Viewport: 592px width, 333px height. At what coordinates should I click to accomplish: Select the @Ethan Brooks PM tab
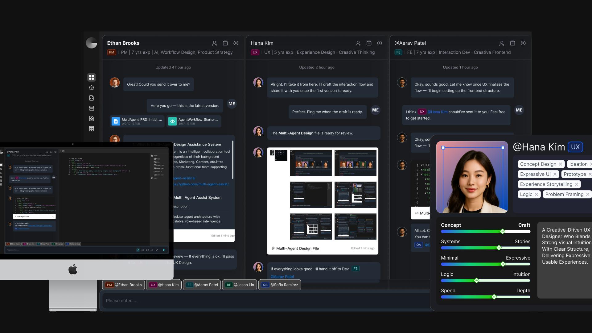pyautogui.click(x=124, y=285)
